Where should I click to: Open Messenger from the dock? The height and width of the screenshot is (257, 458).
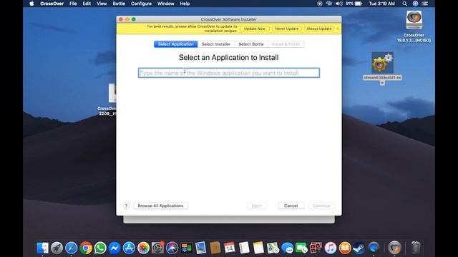(x=114, y=248)
